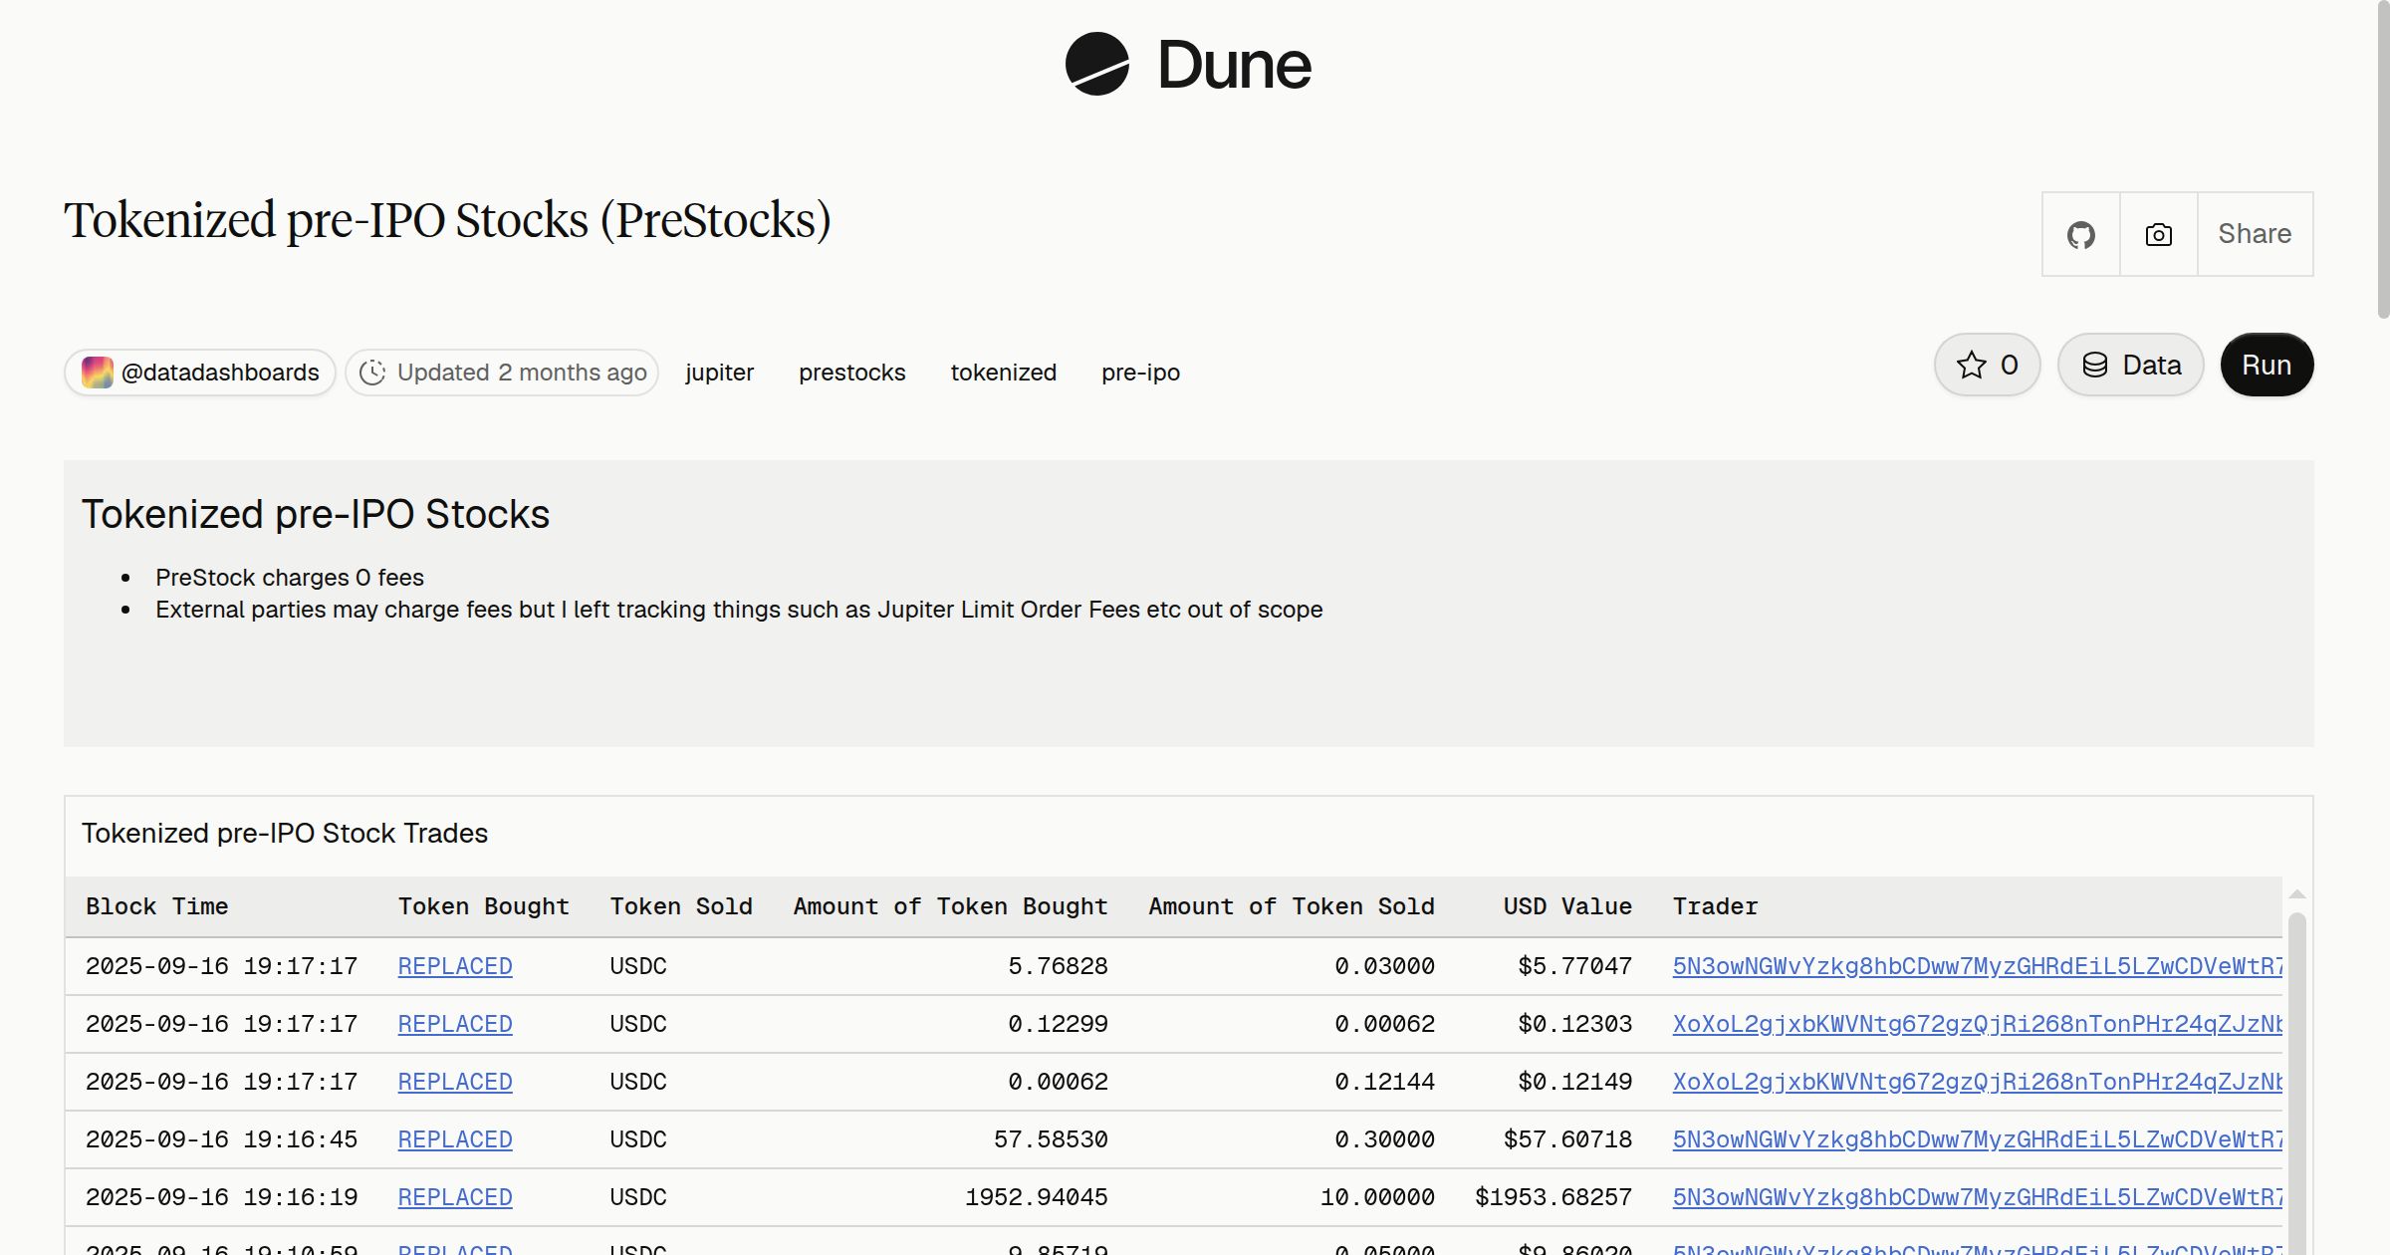
Task: Sort by Amount of Token Bought header
Action: pyautogui.click(x=950, y=906)
